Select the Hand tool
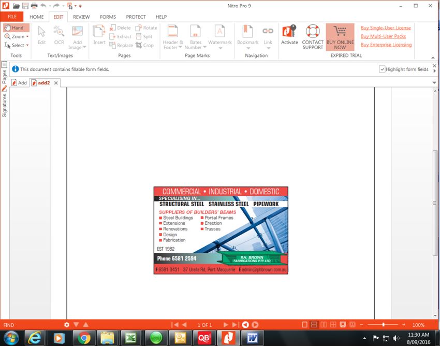The image size is (440, 346). [x=16, y=27]
